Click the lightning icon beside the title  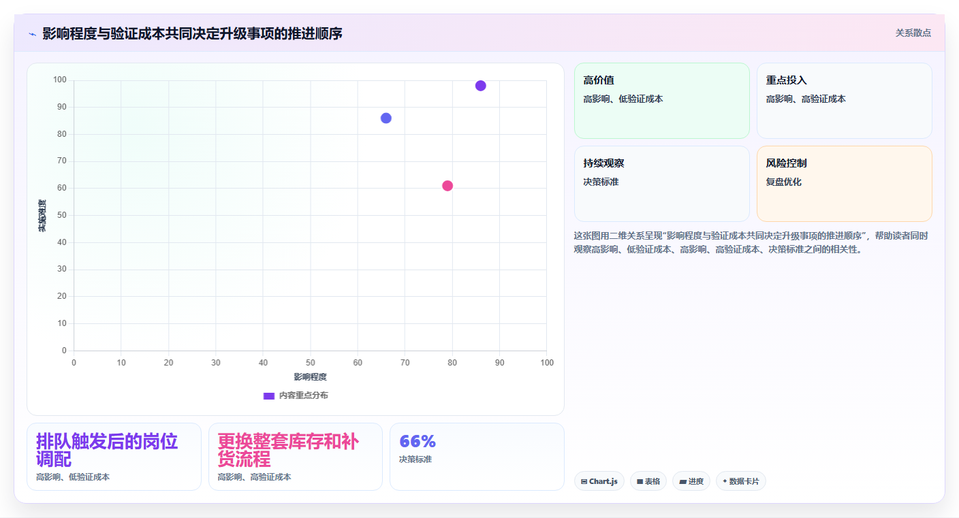[x=32, y=33]
